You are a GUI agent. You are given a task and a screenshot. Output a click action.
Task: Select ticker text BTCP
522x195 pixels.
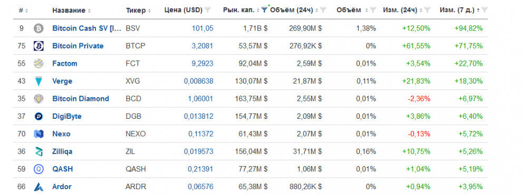(x=136, y=46)
